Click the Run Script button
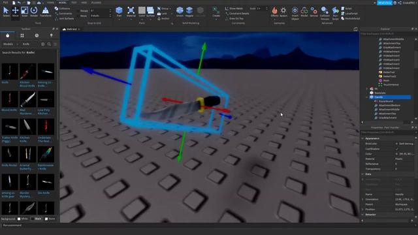Screen dimensions: 418x235 (335, 13)
